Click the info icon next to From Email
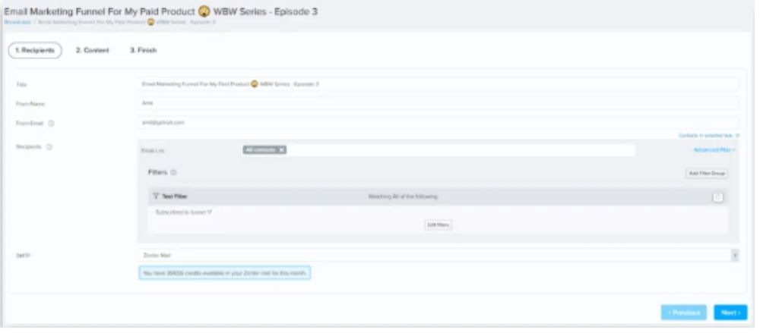 pyautogui.click(x=51, y=124)
